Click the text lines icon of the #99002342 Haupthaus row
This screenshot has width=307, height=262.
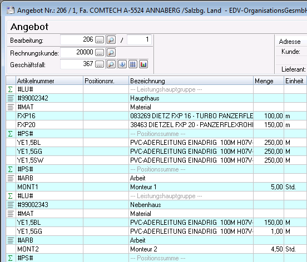coord(11,98)
